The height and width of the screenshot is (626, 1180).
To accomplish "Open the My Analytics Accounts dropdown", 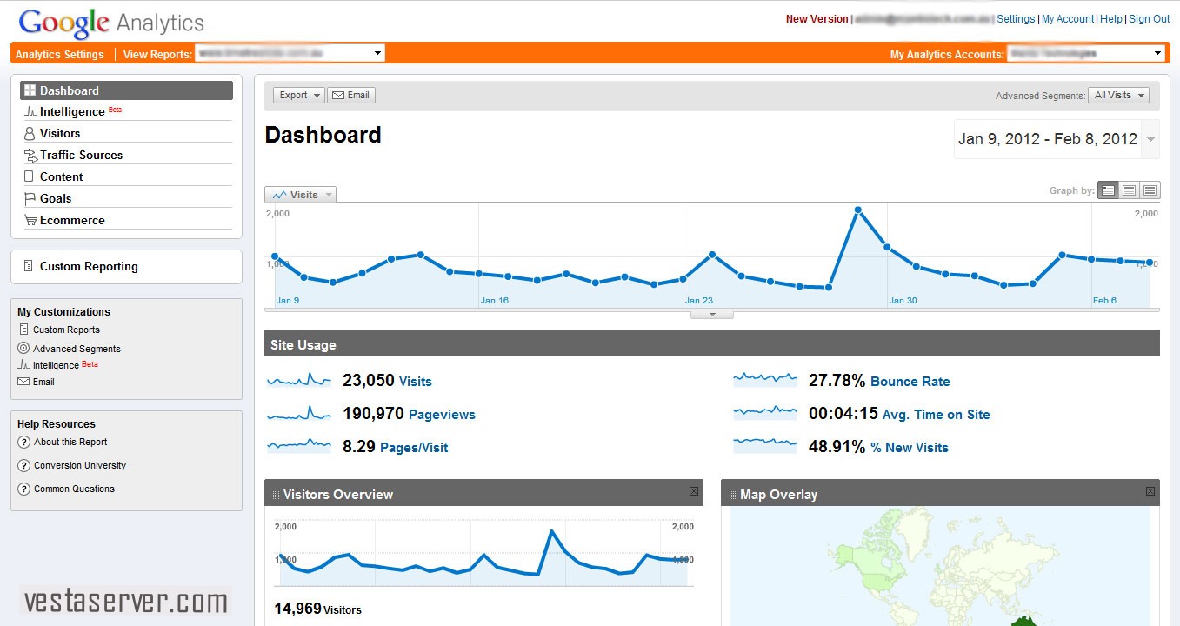I will pyautogui.click(x=1085, y=53).
